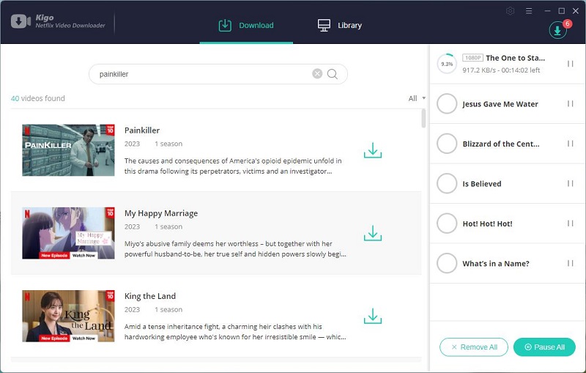Viewport: 586px width, 373px height.
Task: Open the settings gear icon
Action: point(510,11)
